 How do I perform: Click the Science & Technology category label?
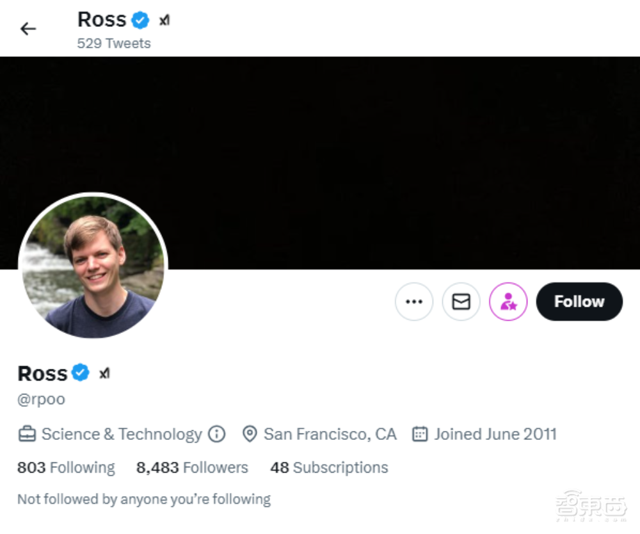pyautogui.click(x=122, y=434)
